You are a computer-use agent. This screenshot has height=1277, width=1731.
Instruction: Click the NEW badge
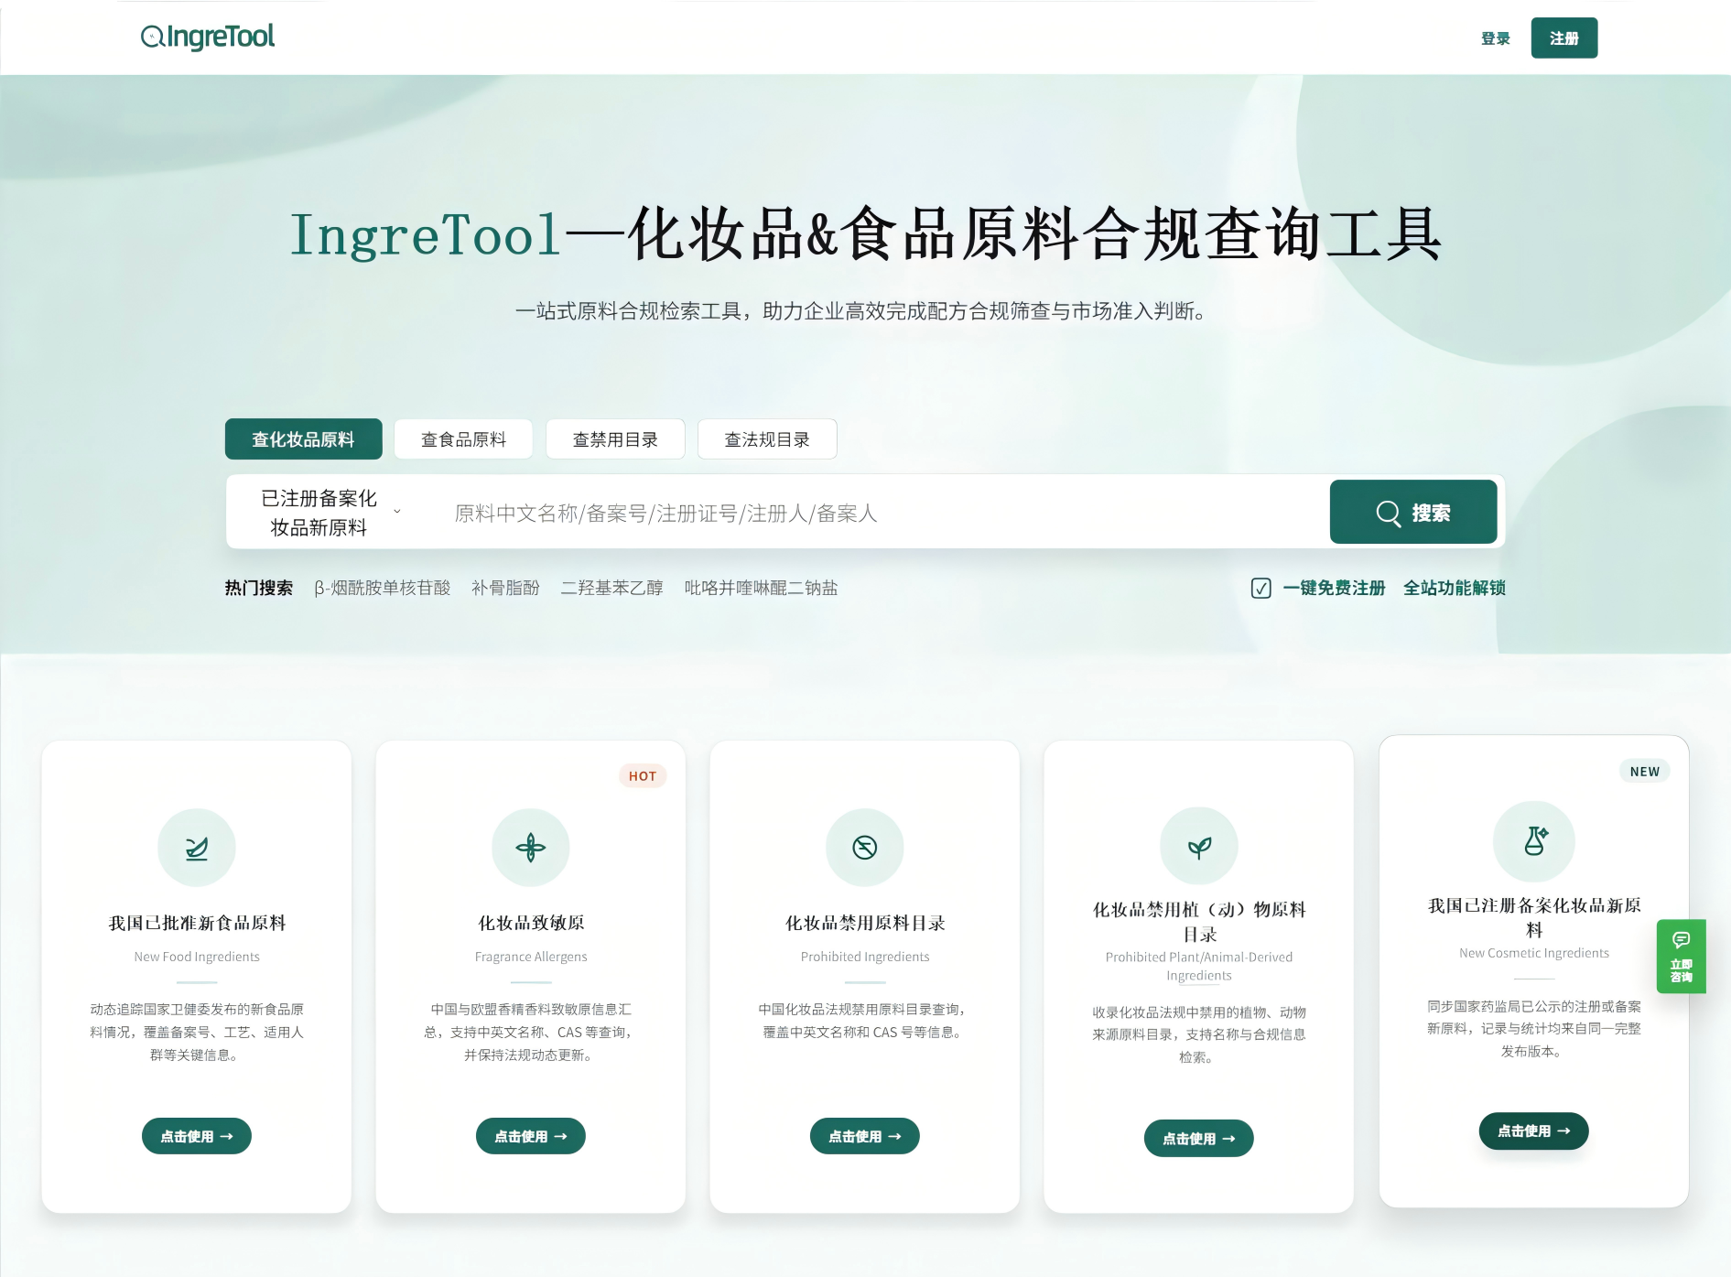[1645, 772]
